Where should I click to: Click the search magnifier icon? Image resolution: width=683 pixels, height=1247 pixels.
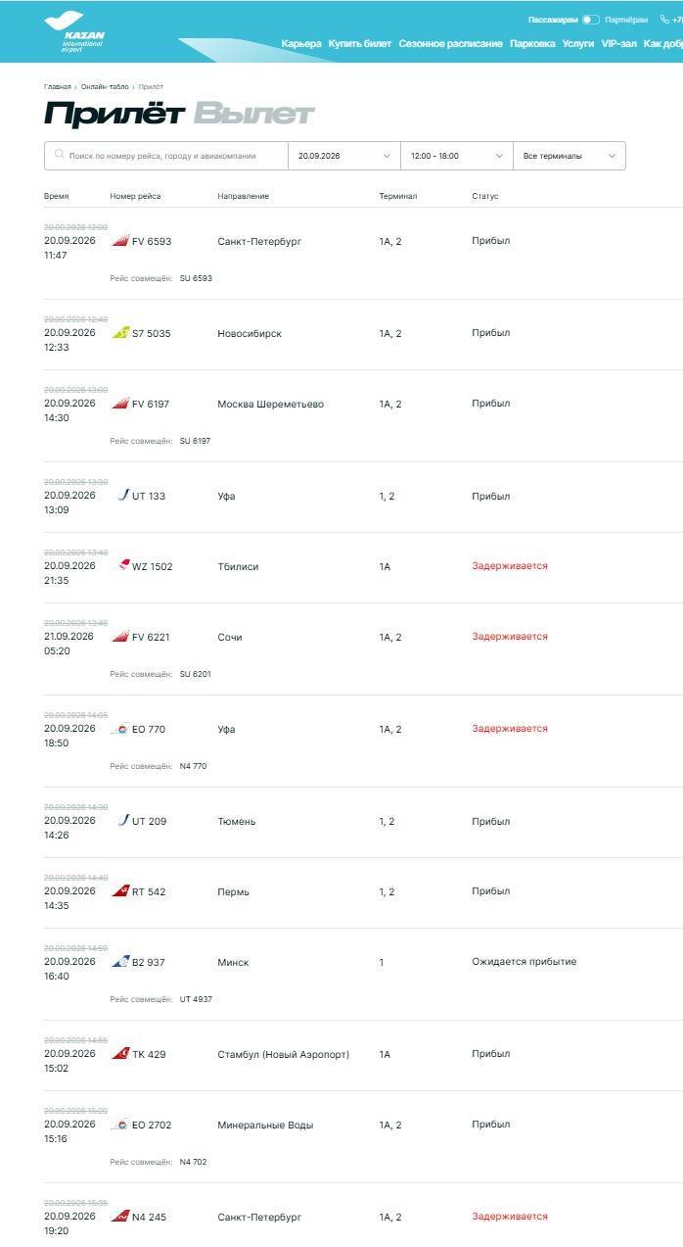point(60,155)
